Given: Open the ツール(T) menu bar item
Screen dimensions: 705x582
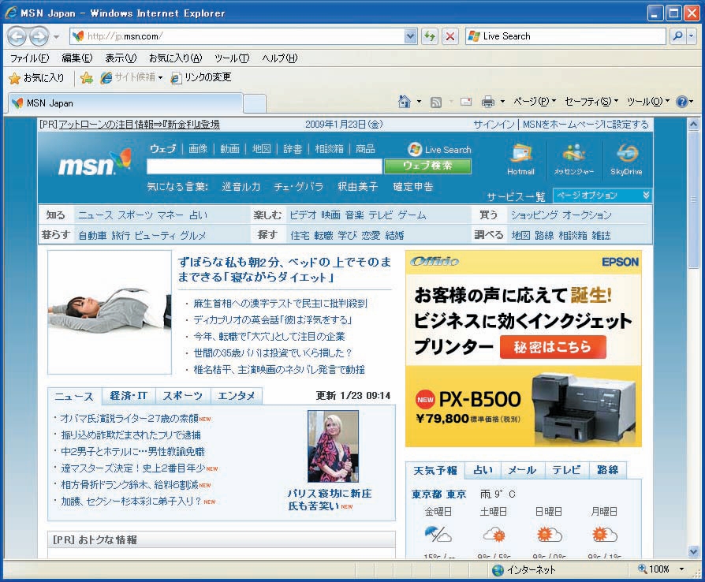Looking at the screenshot, I should 232,58.
